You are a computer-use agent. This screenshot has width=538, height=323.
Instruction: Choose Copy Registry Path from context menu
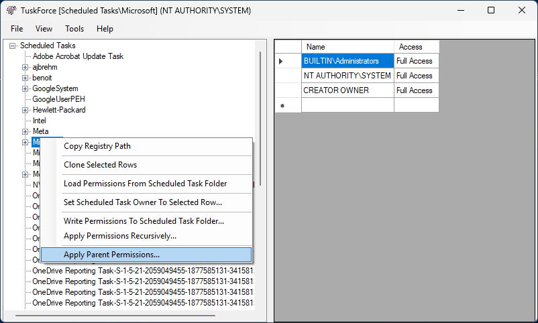click(x=97, y=146)
